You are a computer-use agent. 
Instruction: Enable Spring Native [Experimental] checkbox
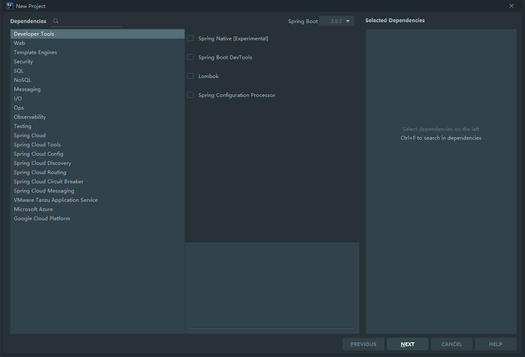[190, 38]
